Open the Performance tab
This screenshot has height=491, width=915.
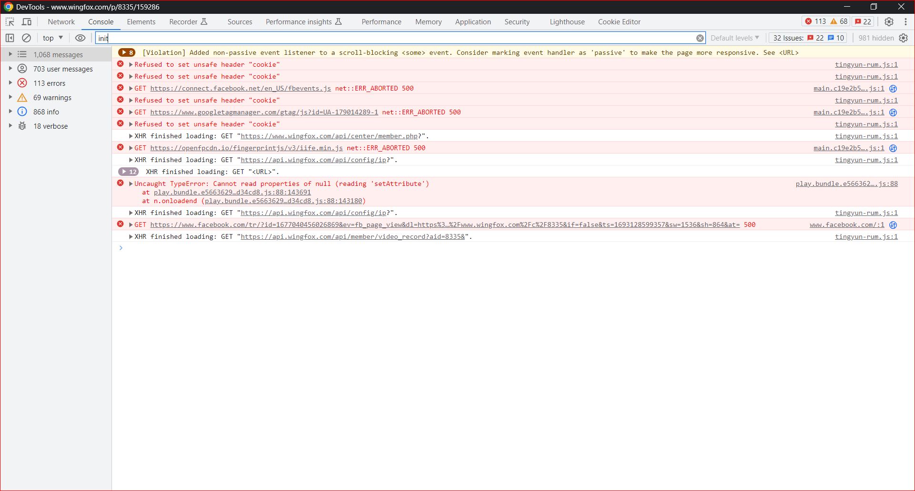381,22
